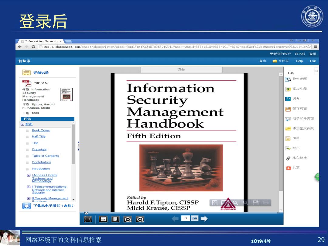The height and width of the screenshot is (246, 328).
Task: Click the 封面 tree link
Action: [29, 124]
